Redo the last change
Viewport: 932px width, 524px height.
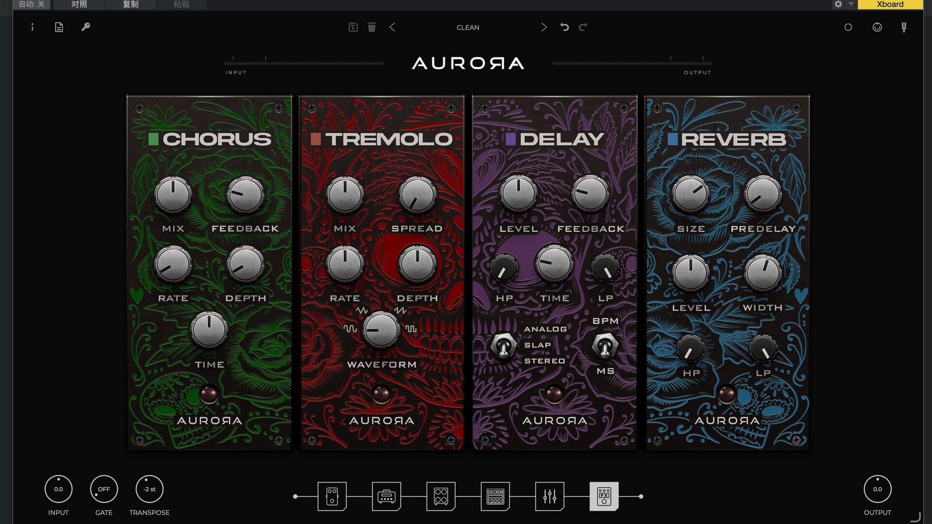pos(583,27)
